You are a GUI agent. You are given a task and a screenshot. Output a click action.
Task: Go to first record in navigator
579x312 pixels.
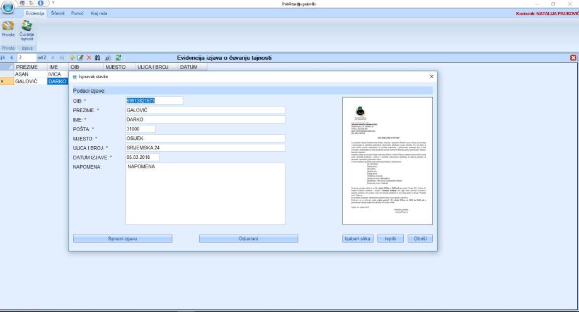click(3, 57)
